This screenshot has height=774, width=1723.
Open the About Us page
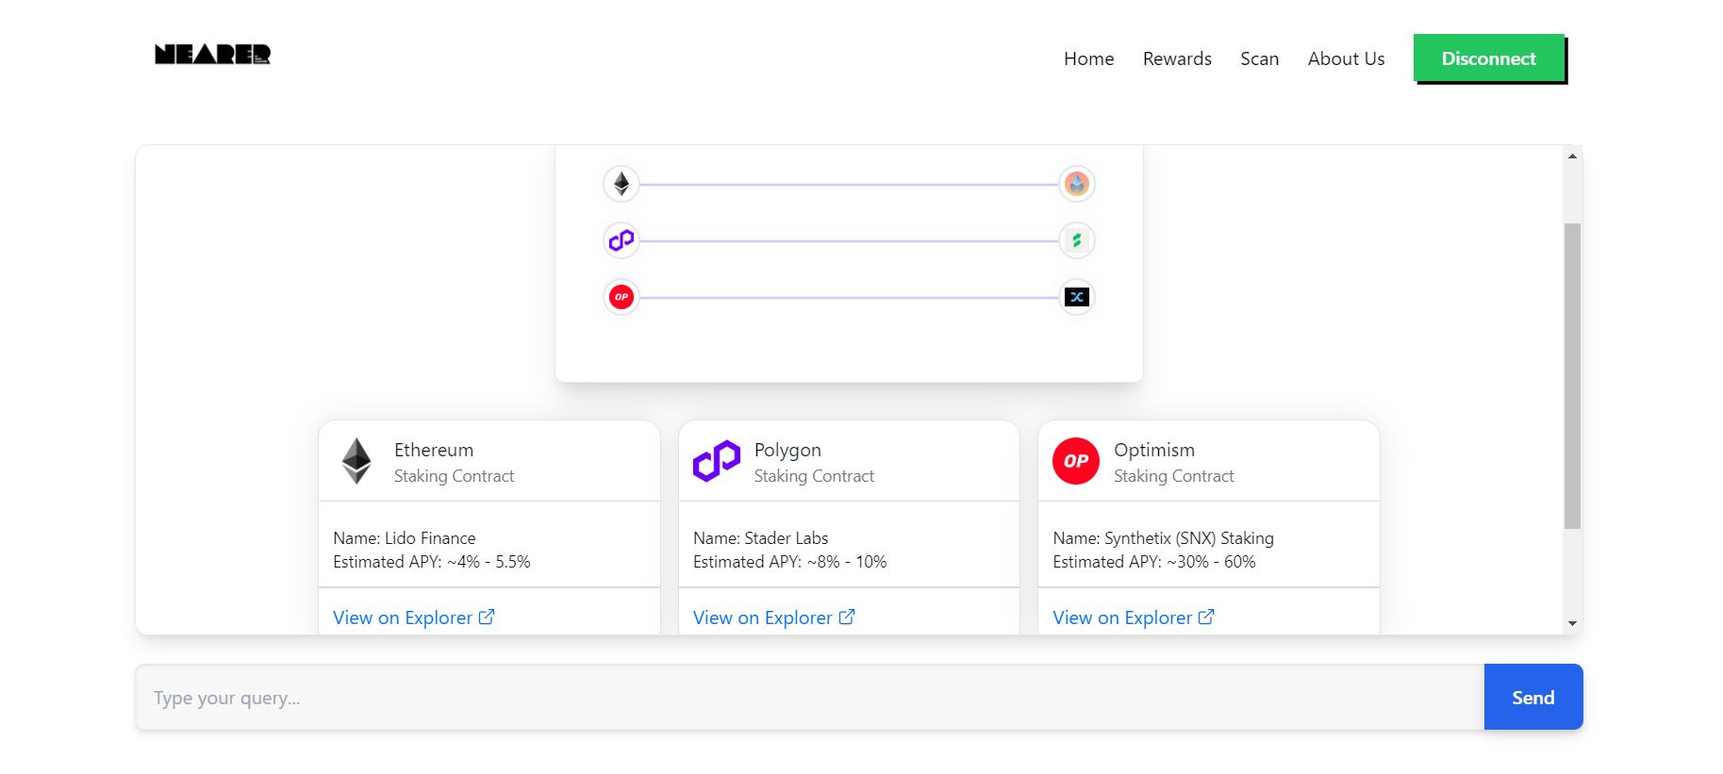(1346, 58)
